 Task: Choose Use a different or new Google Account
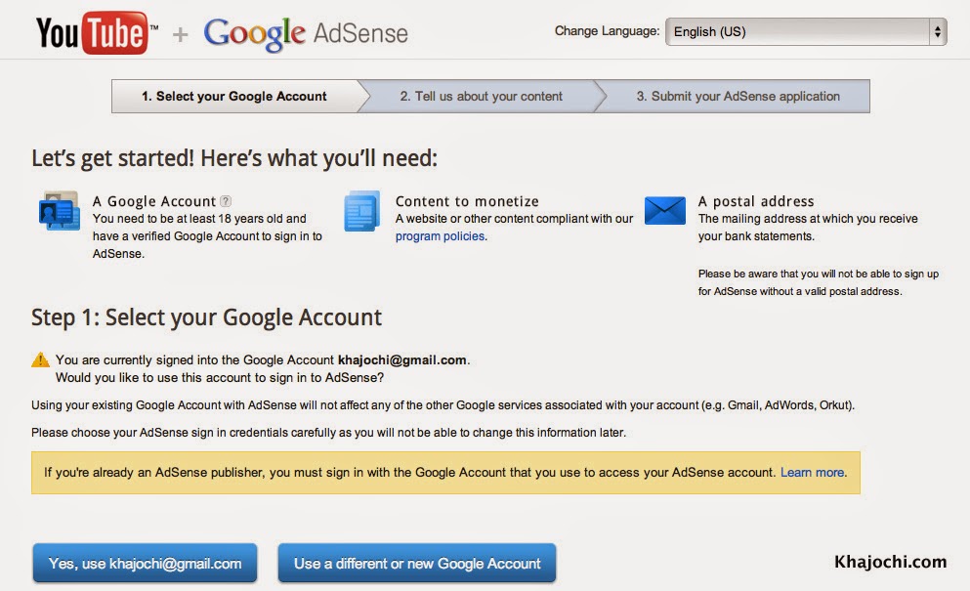417,564
